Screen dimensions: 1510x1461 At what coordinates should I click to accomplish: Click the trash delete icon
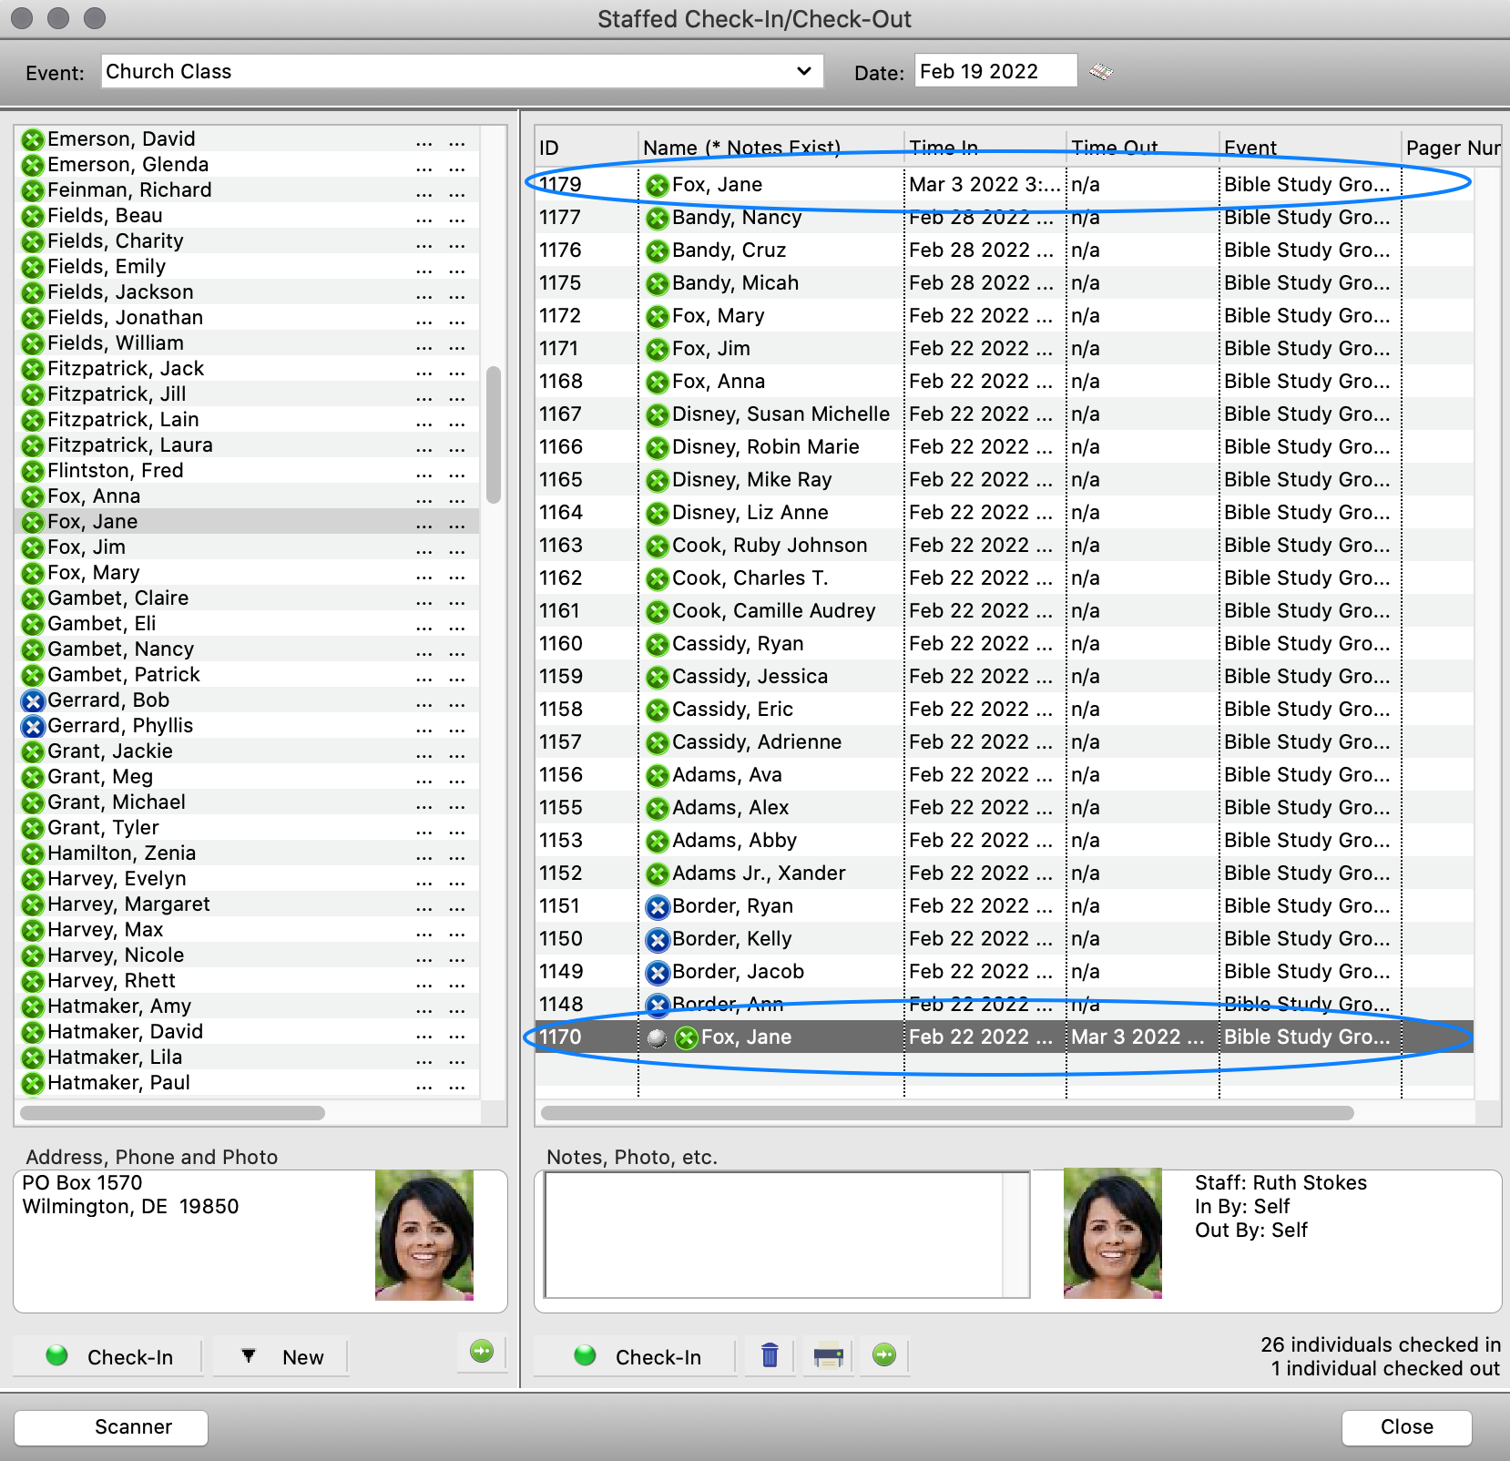point(770,1355)
